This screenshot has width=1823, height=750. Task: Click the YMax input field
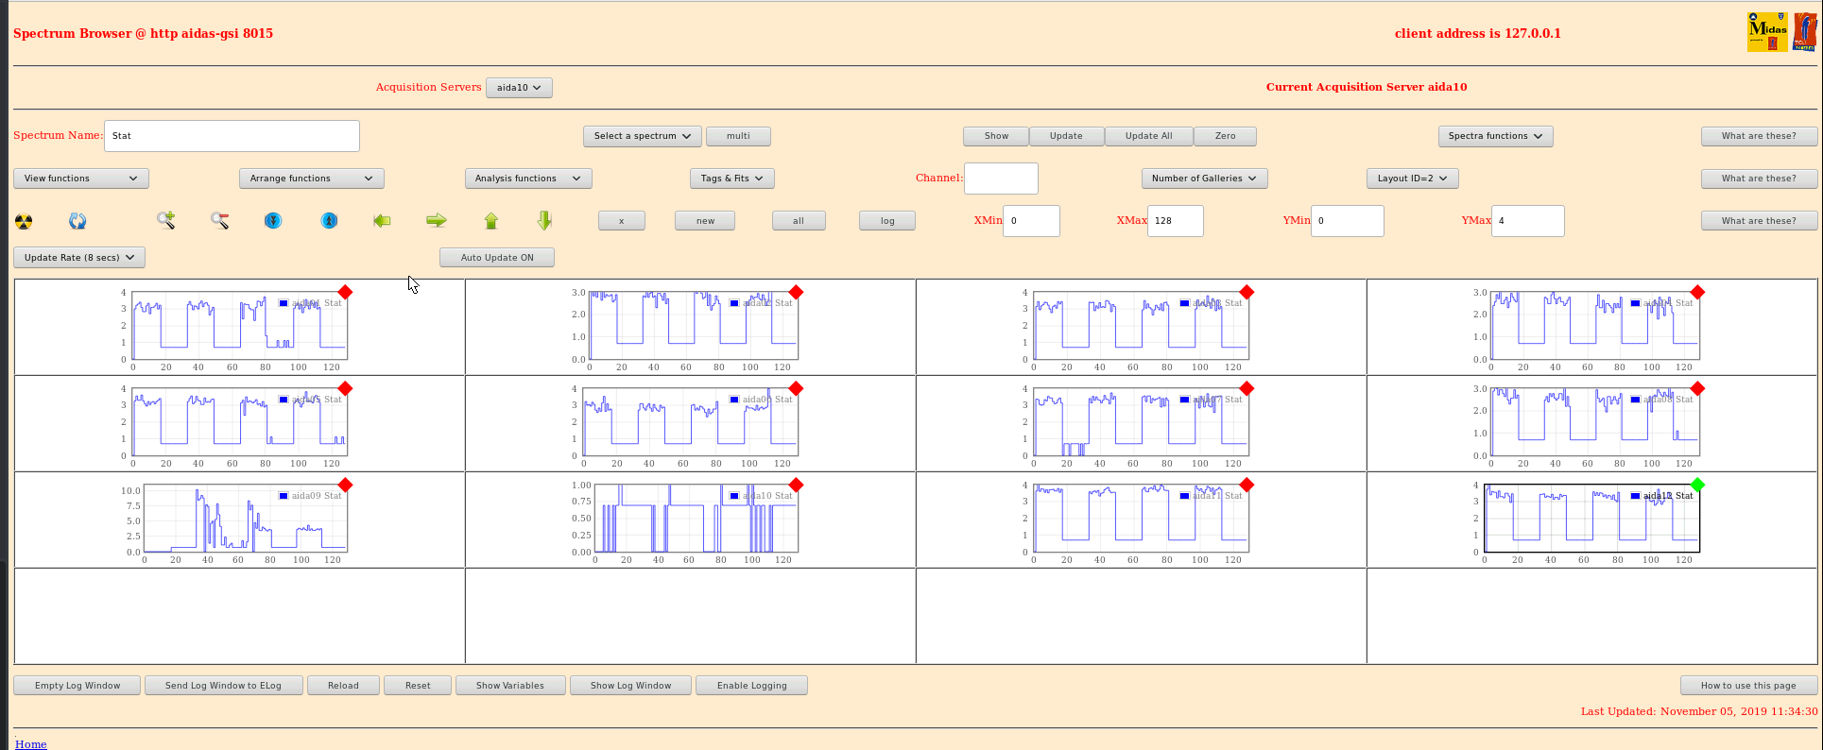coord(1527,220)
